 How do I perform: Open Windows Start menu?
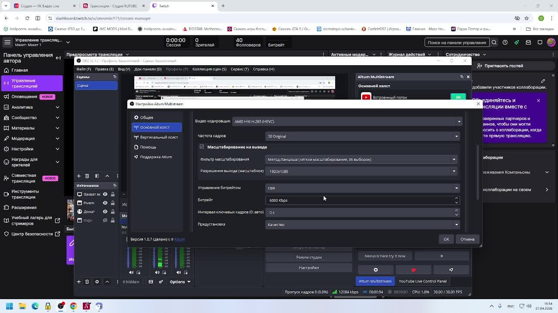(x=9, y=306)
